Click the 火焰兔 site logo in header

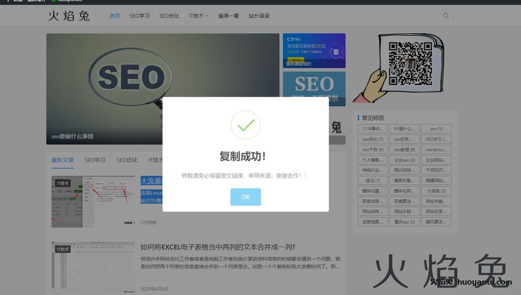69,15
